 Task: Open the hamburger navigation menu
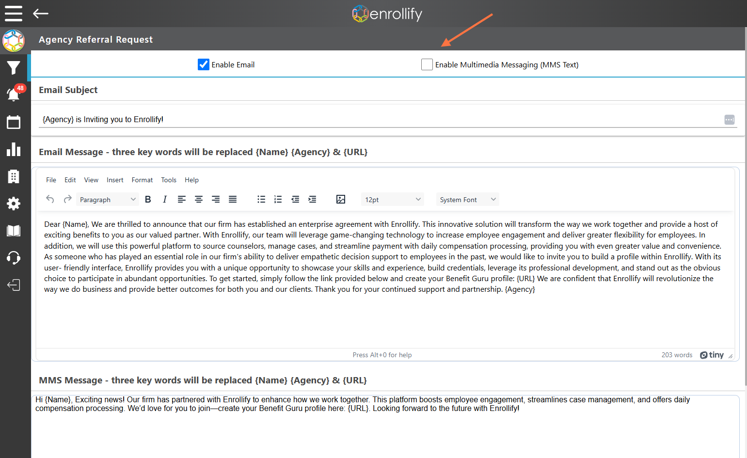(14, 14)
